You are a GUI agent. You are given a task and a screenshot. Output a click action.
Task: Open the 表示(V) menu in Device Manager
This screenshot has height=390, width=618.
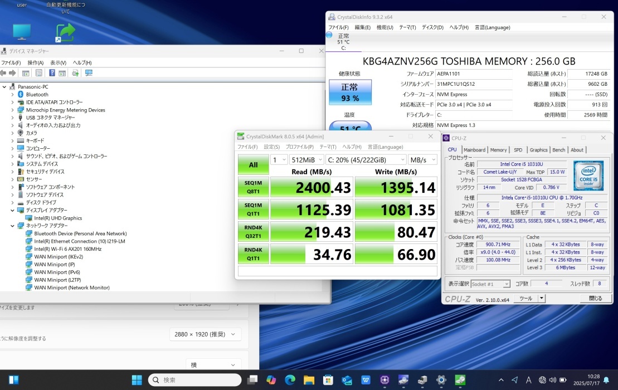pos(58,62)
